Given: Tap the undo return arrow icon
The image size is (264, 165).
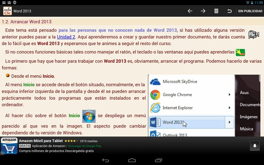Looking at the screenshot, I should [x=229, y=11].
